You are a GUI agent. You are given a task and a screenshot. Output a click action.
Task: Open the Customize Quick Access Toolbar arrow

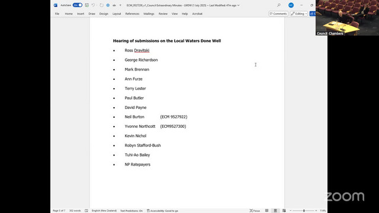(x=120, y=5)
